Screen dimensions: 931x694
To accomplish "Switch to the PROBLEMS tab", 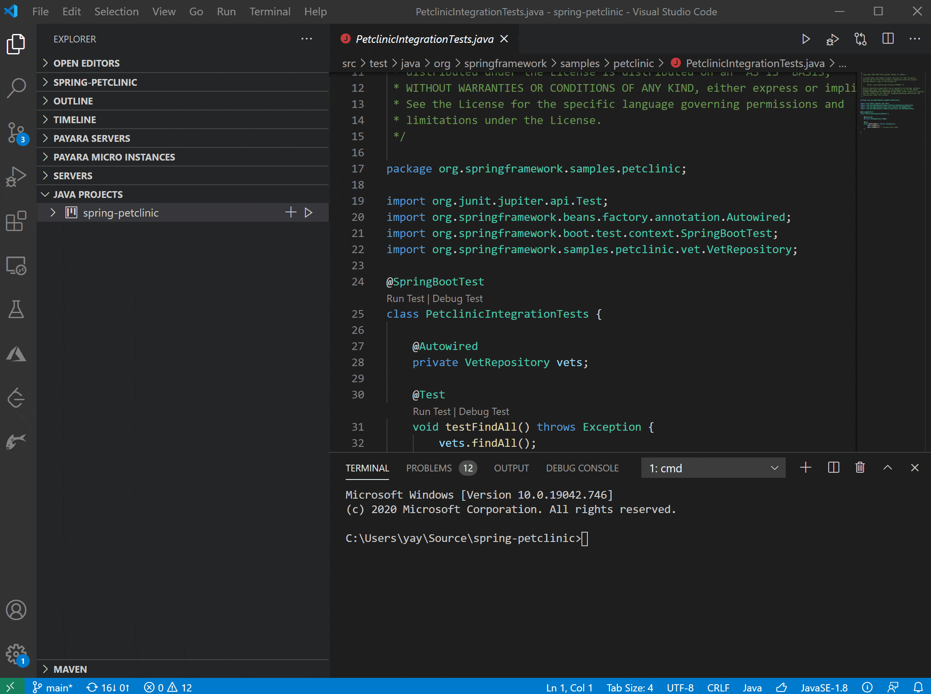I will tap(441, 468).
